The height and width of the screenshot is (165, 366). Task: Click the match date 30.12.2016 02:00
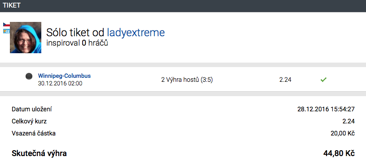coord(60,84)
